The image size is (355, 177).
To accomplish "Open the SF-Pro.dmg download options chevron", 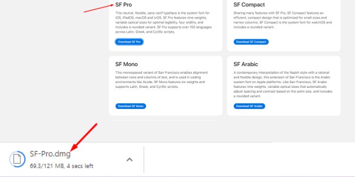I will click(x=129, y=160).
